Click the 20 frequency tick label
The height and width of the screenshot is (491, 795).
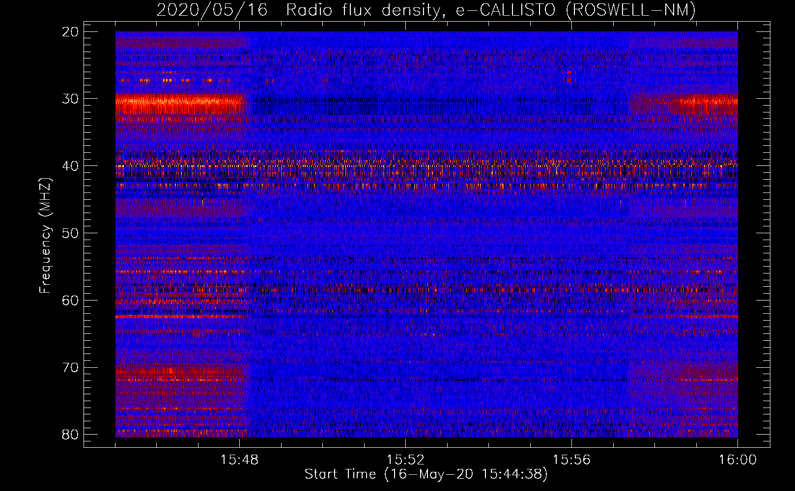pyautogui.click(x=71, y=32)
